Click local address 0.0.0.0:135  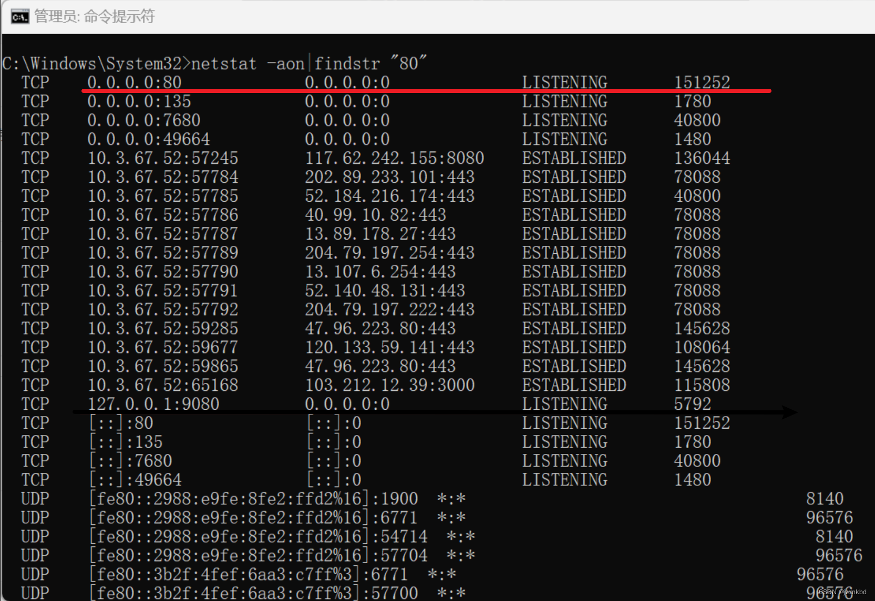(139, 101)
